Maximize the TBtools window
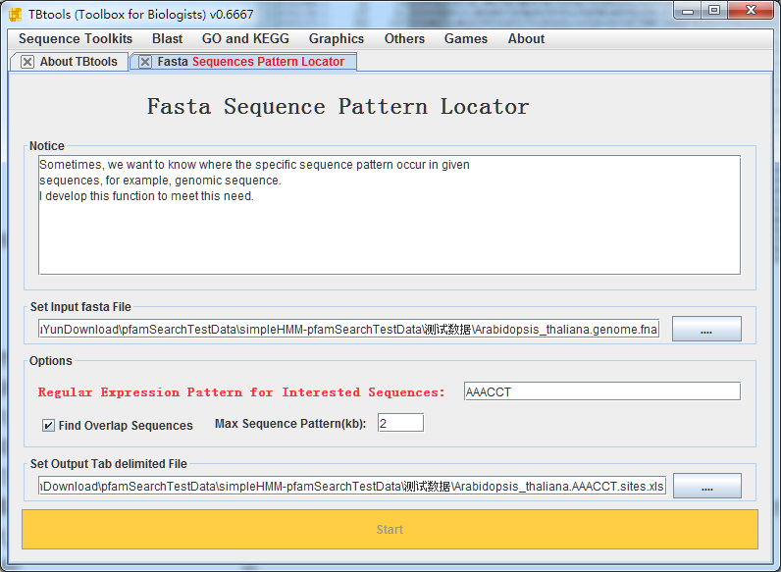The height and width of the screenshot is (572, 781). coord(714,11)
